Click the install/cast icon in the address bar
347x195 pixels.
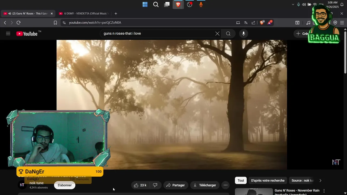[x=238, y=23]
